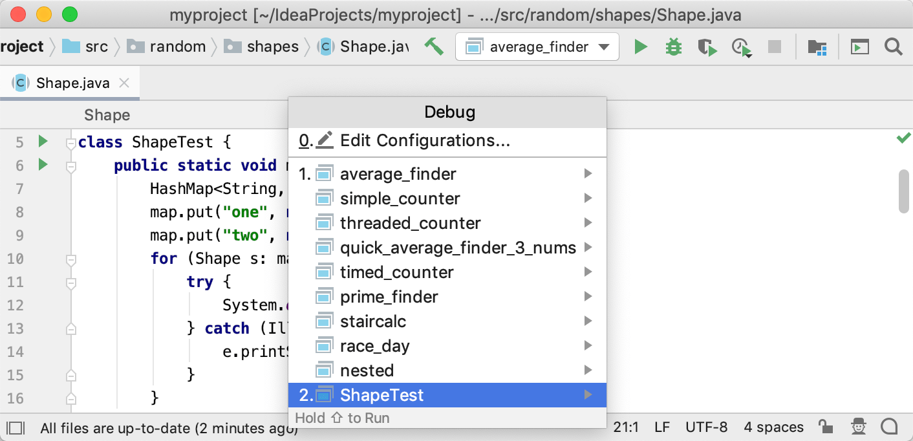Collapse the method fold marker on line 6
Viewport: 913px width, 441px height.
click(x=71, y=167)
